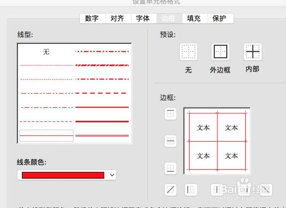The image size is (286, 208).
Task: Toggle the left border button
Action: pos(191,190)
